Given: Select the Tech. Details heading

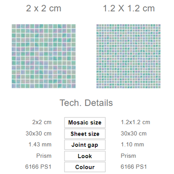Looking at the screenshot, I should [x=86, y=103].
